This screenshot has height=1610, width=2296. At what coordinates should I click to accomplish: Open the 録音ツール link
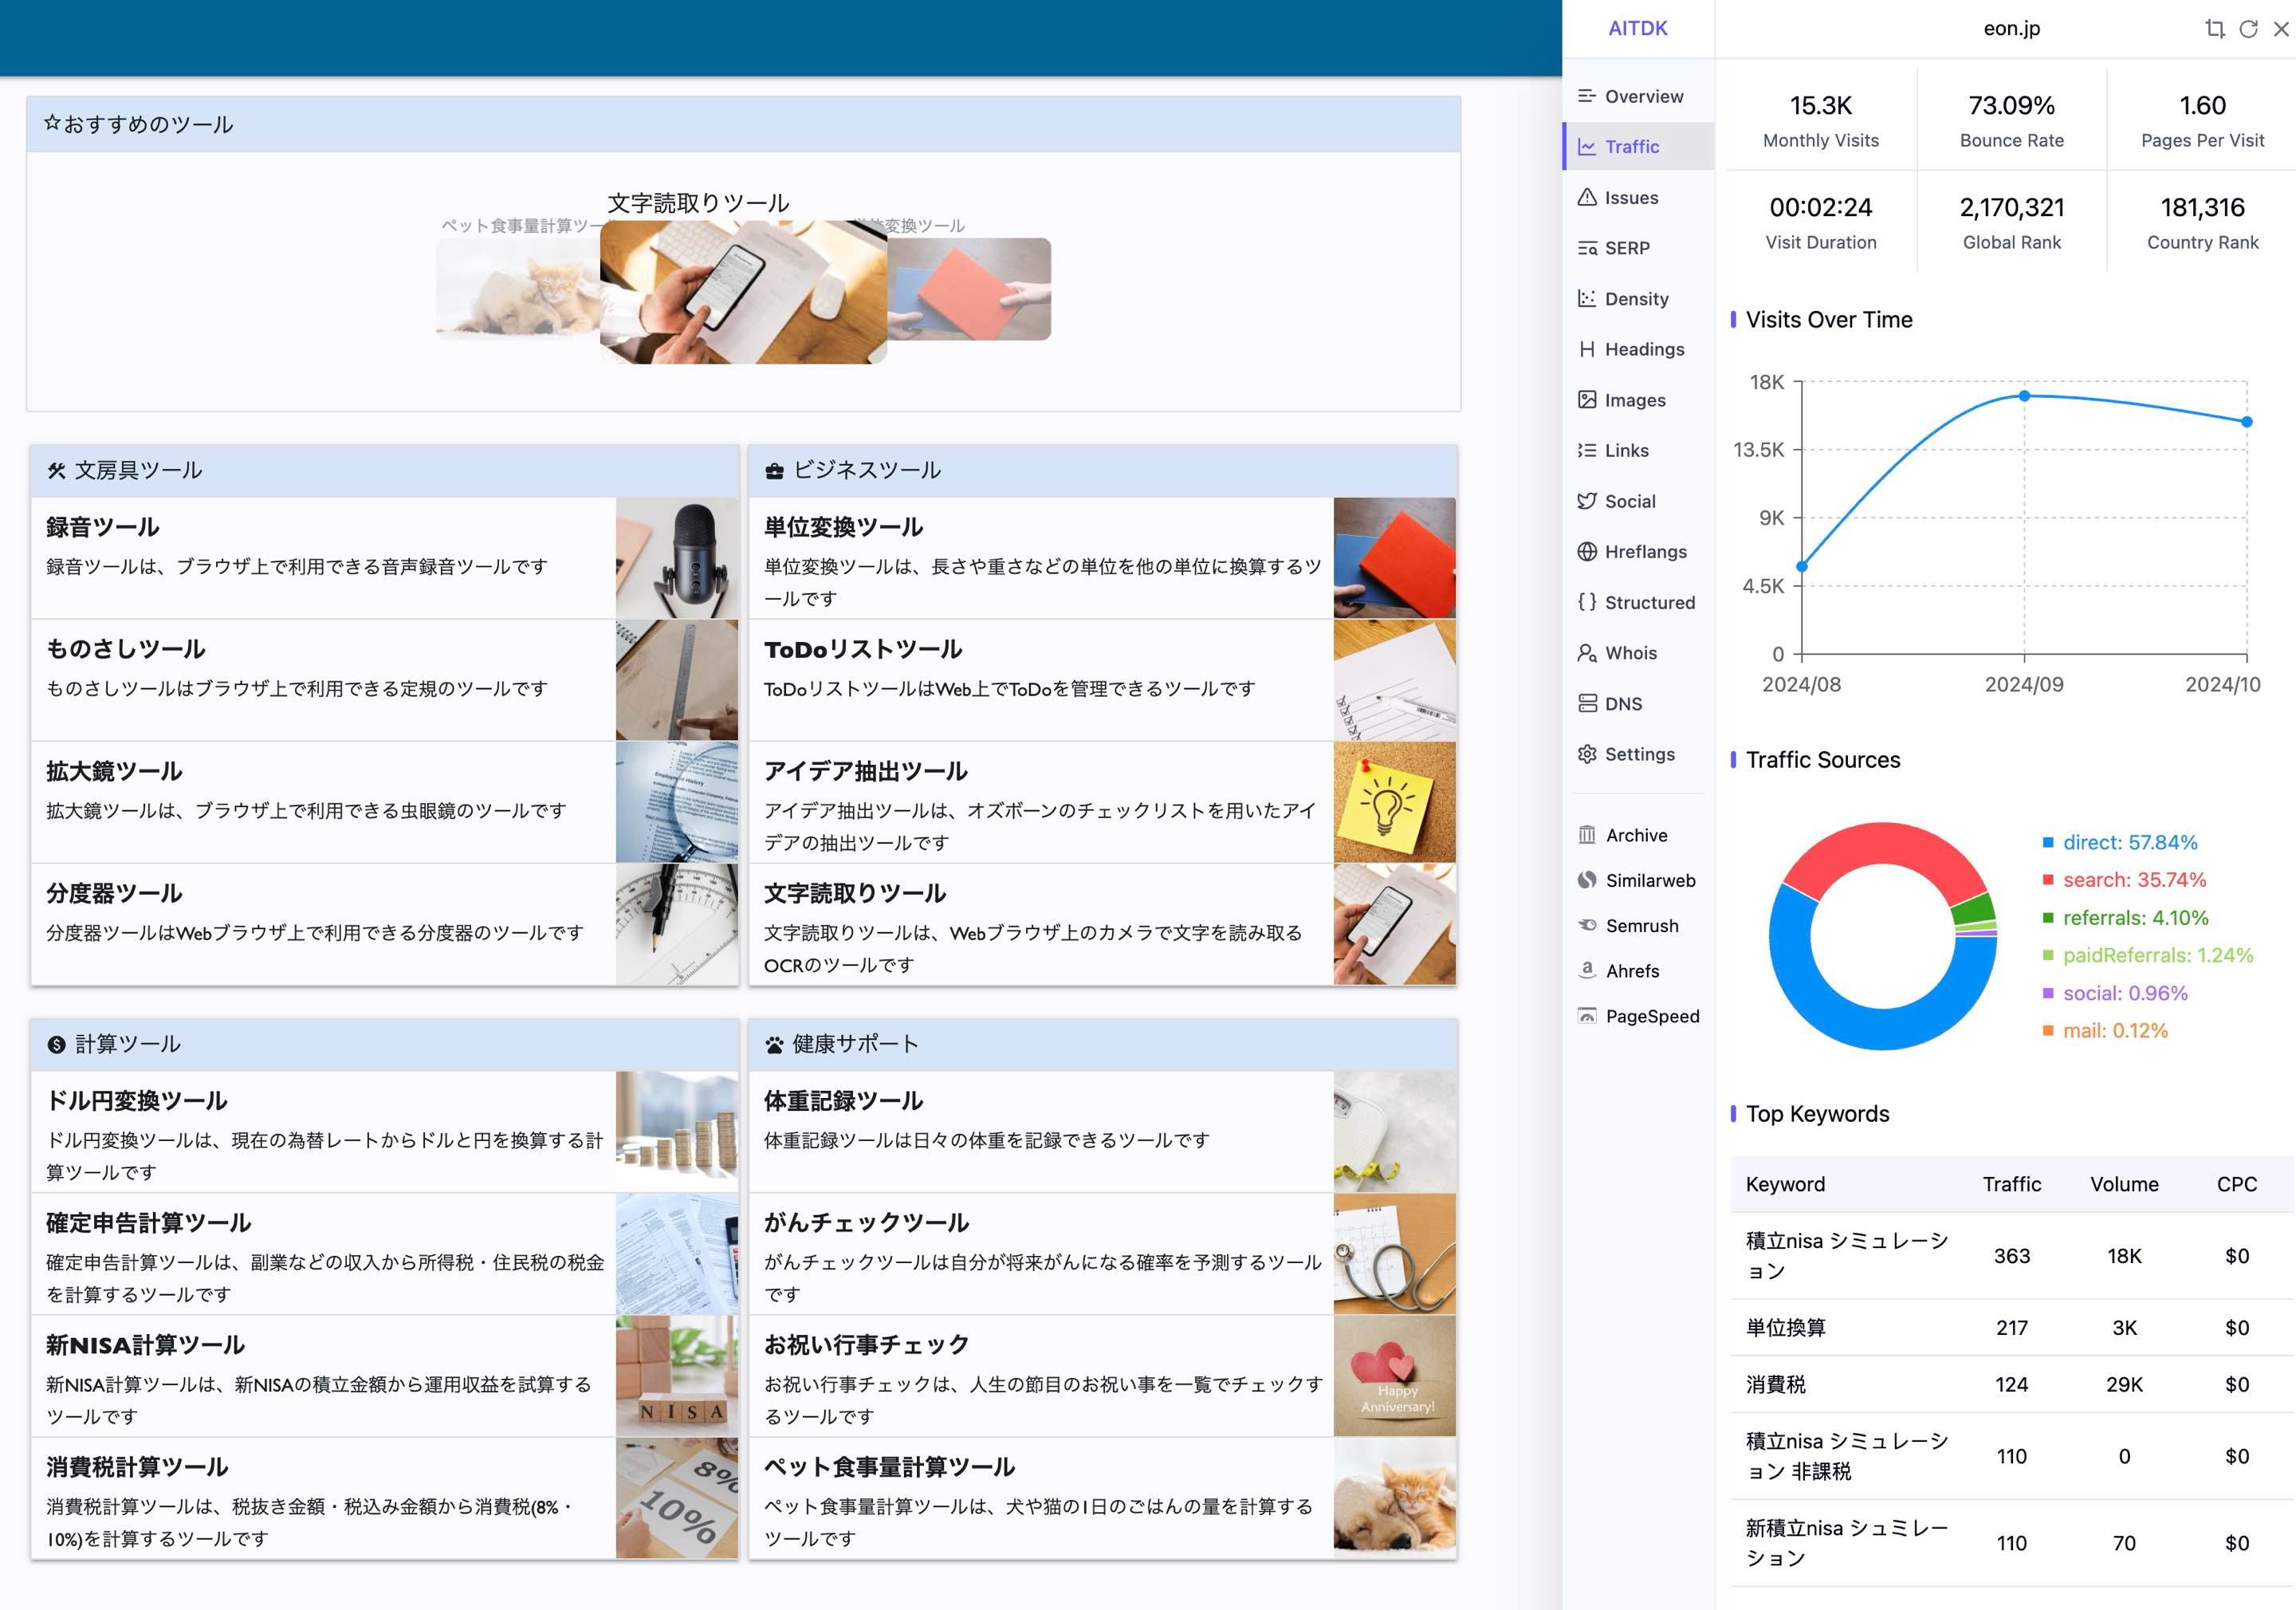[102, 527]
